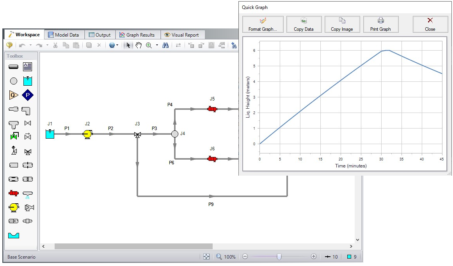The width and height of the screenshot is (453, 266).
Task: Activate the Pan hand tool
Action: tap(138, 45)
